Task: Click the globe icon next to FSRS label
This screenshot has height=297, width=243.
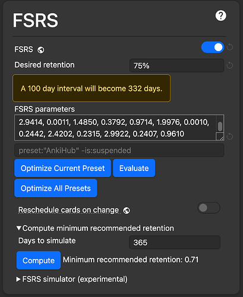Action: coord(41,50)
